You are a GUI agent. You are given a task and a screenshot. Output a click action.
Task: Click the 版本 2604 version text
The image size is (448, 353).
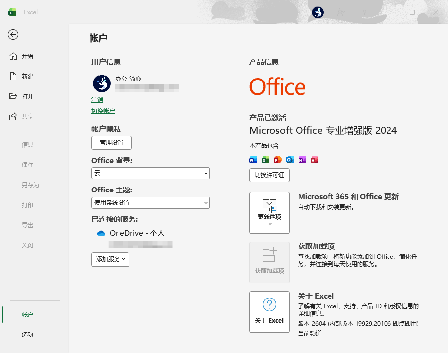tap(358, 324)
